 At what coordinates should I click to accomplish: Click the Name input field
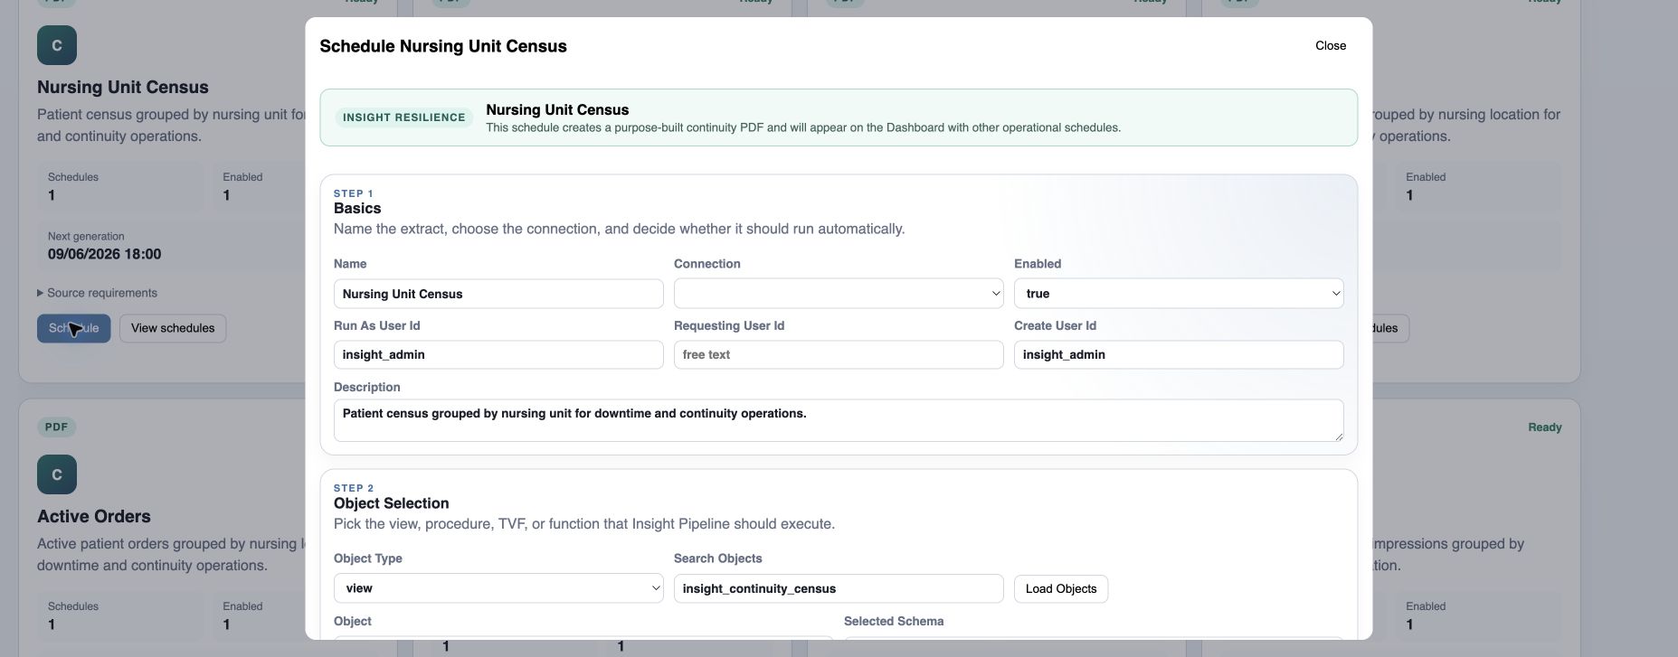coord(498,294)
